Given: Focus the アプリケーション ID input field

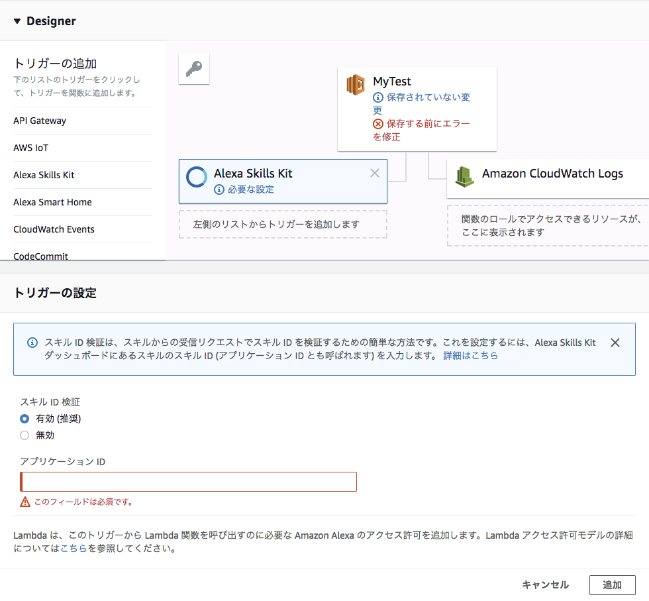Looking at the screenshot, I should tap(188, 482).
